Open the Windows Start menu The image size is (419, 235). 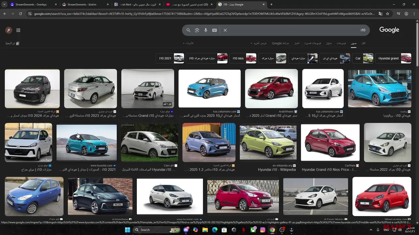pyautogui.click(x=127, y=230)
